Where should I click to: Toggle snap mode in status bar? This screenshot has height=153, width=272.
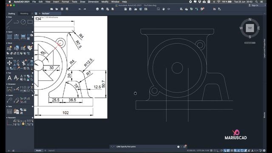[x=215, y=150]
